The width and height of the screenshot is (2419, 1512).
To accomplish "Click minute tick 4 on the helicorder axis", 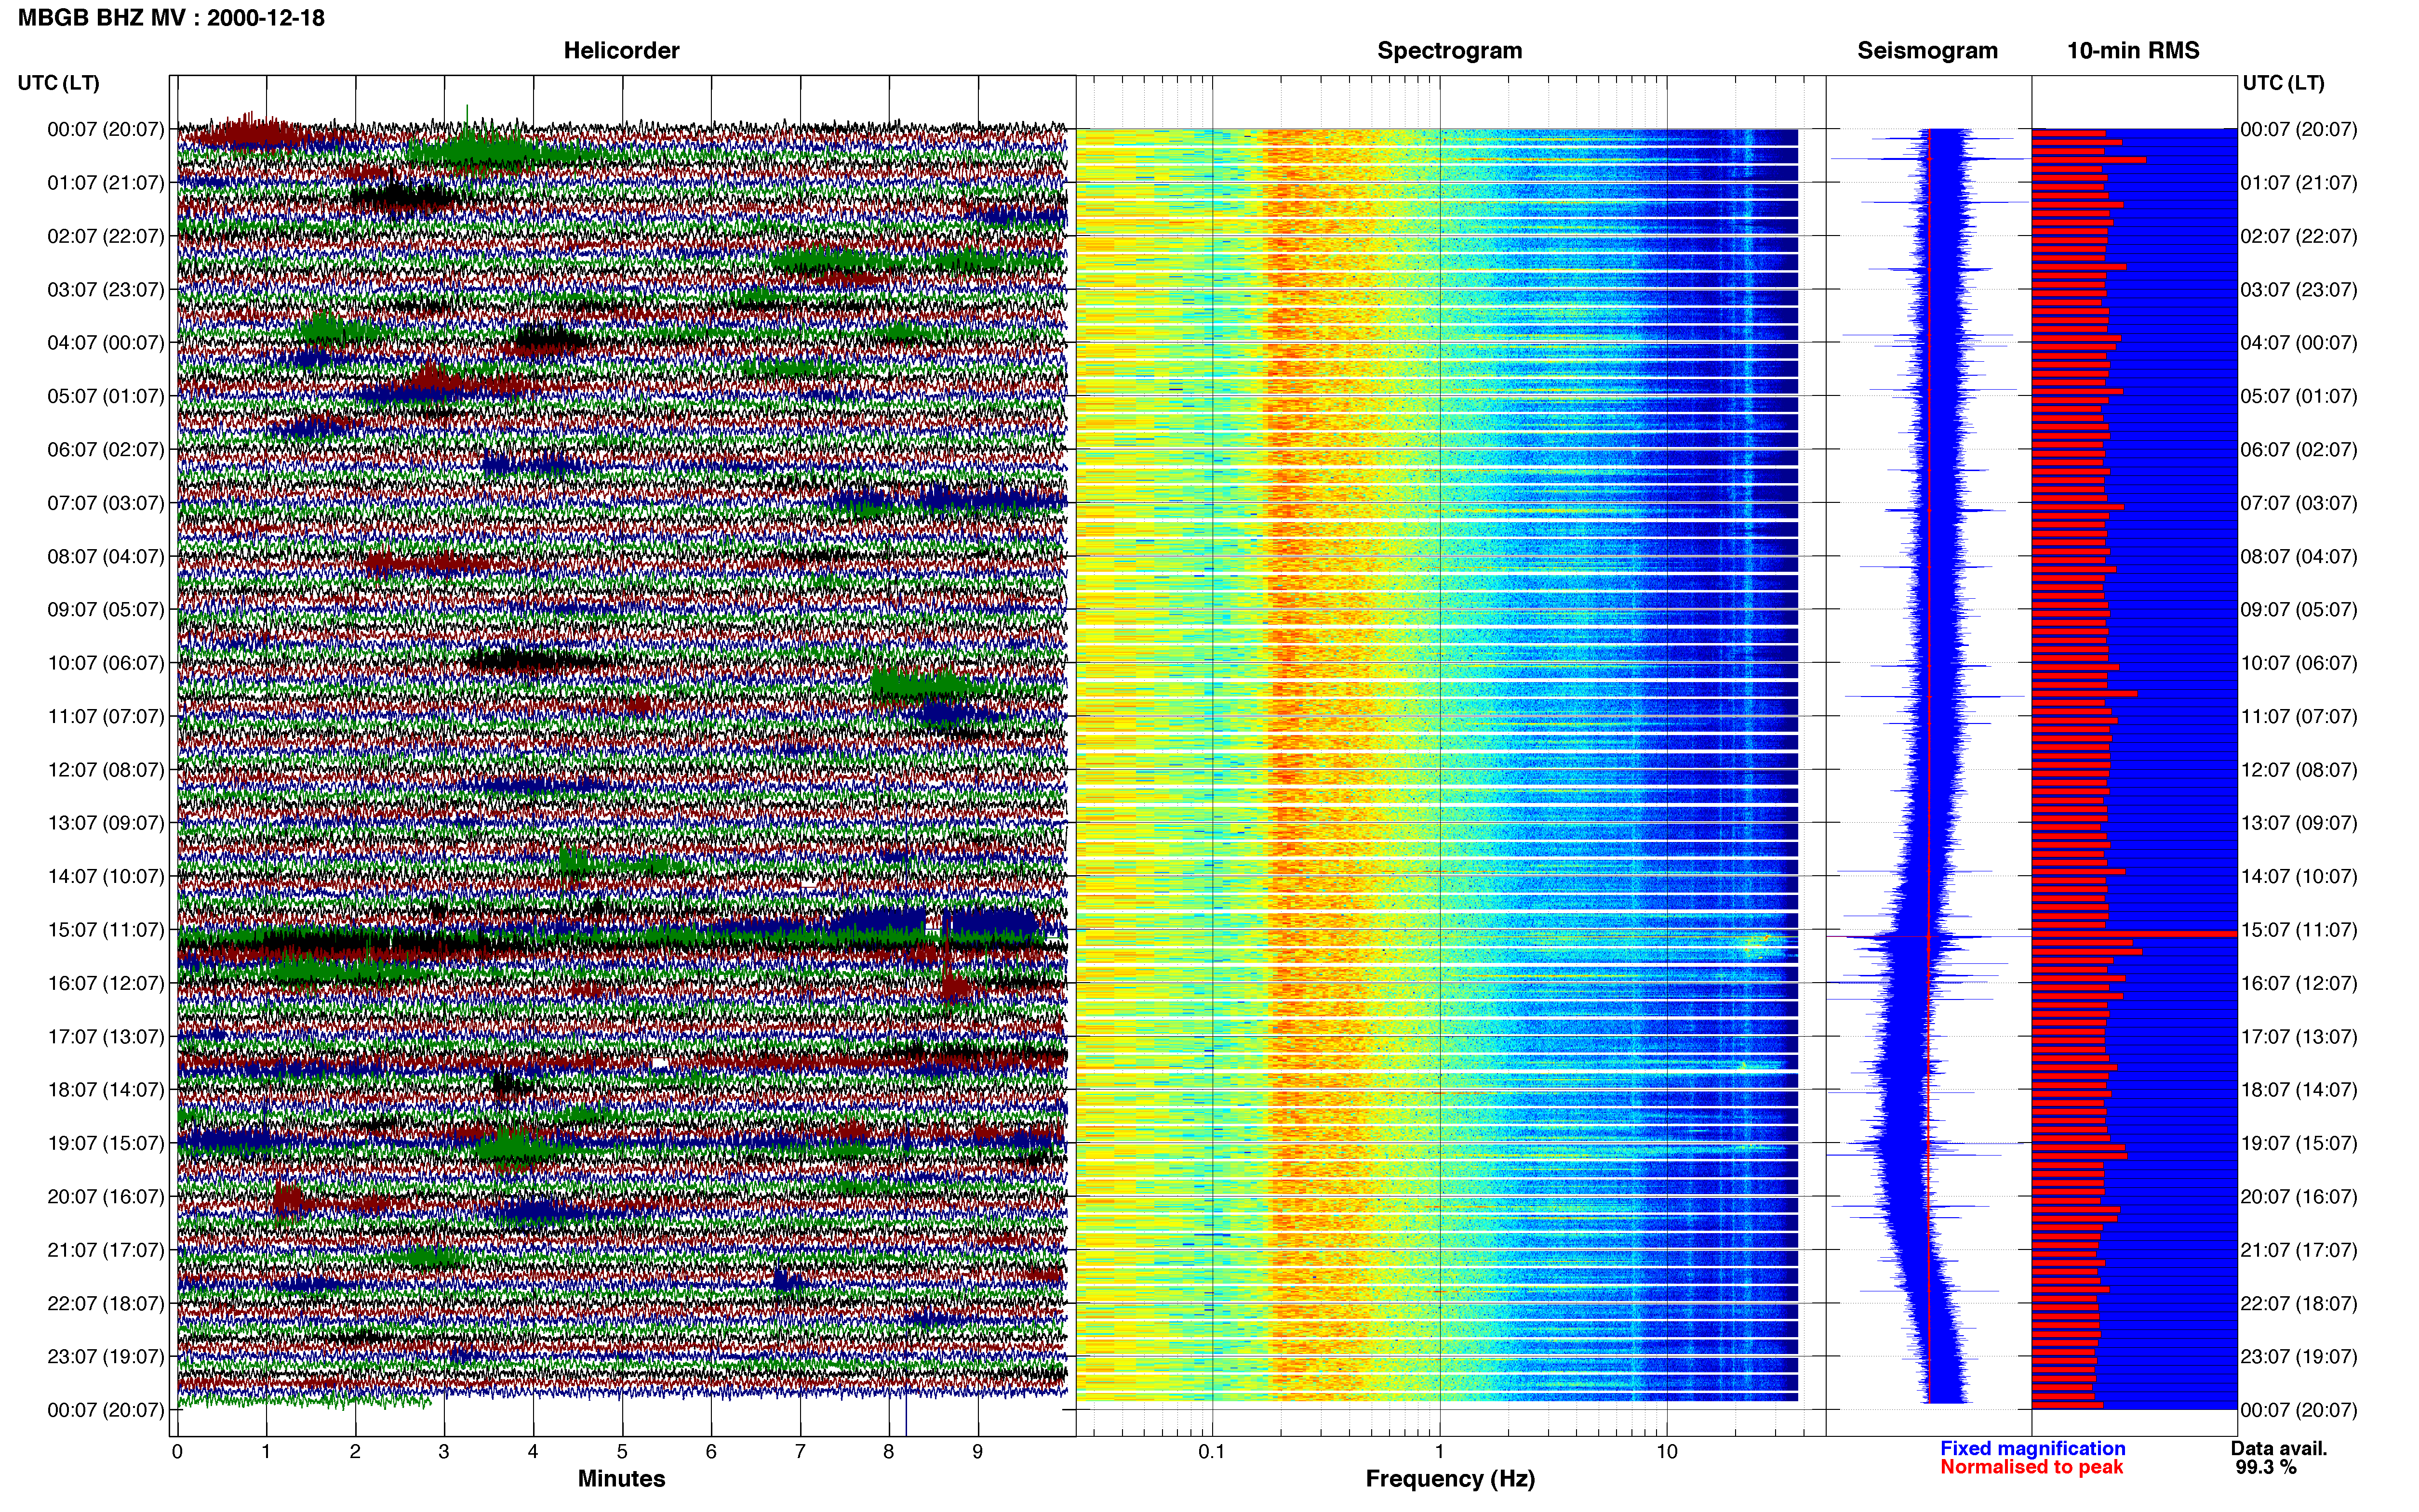I will pos(533,1452).
